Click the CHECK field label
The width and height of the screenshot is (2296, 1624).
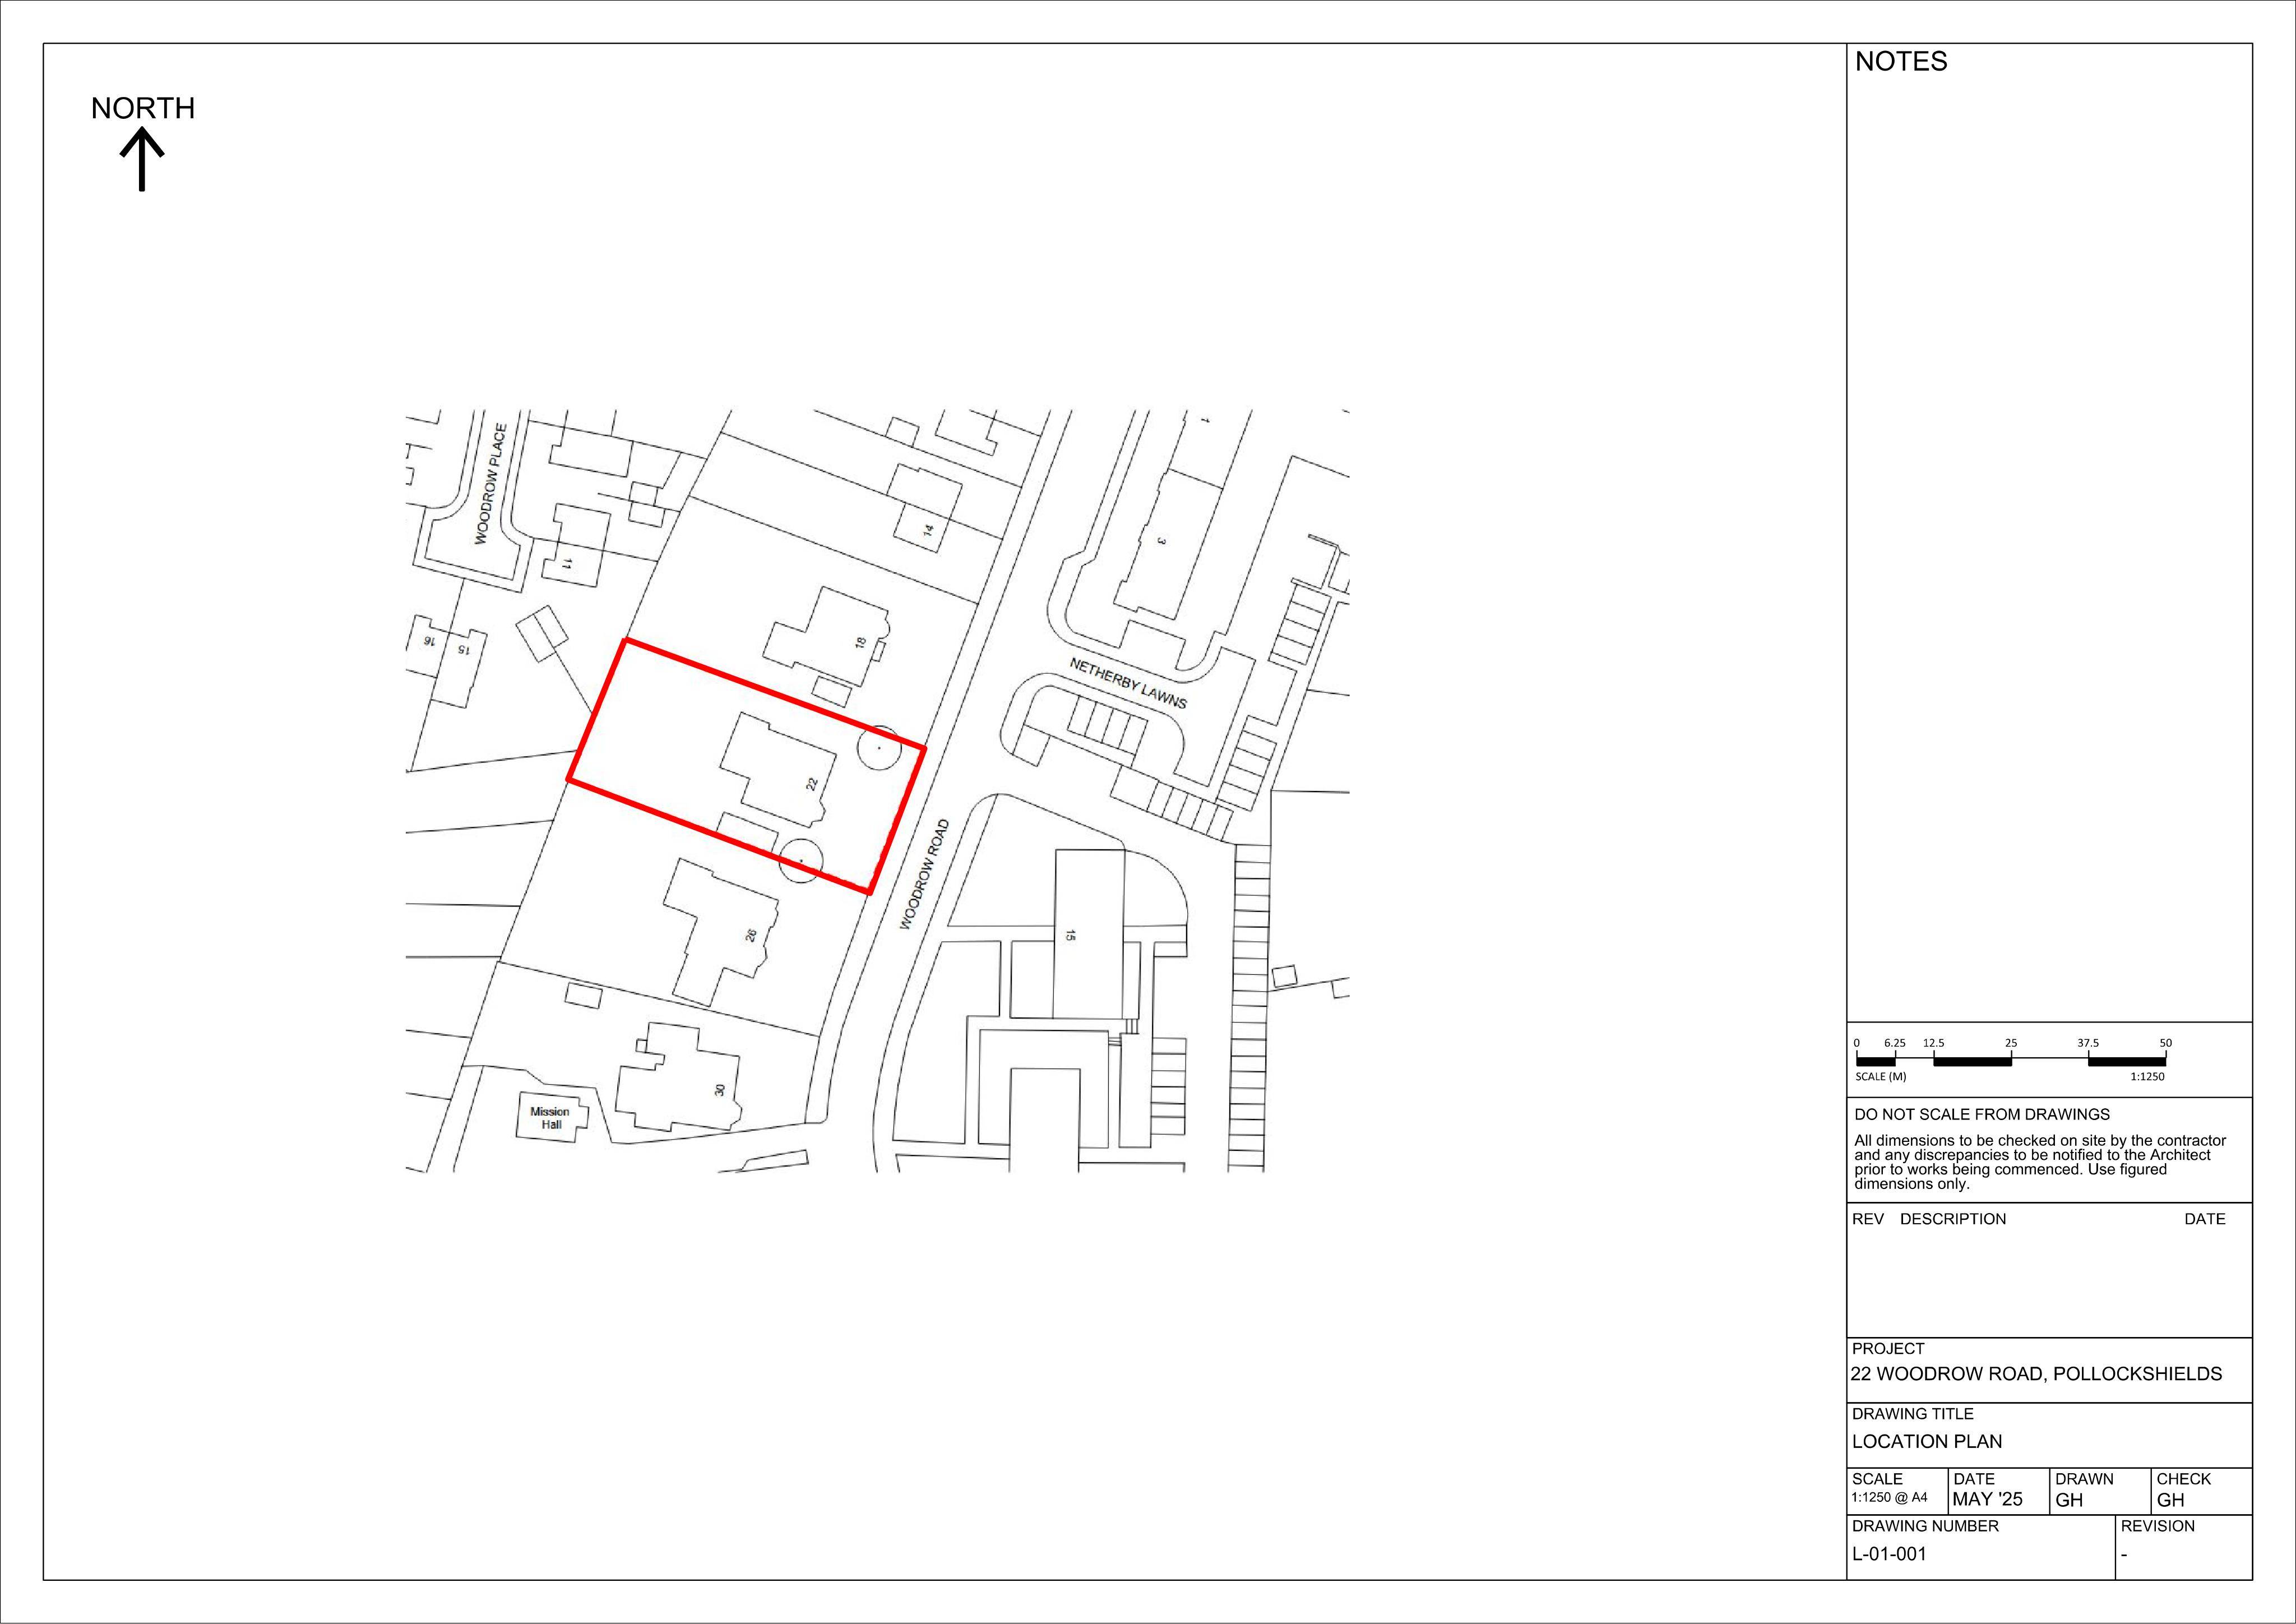pos(2184,1479)
